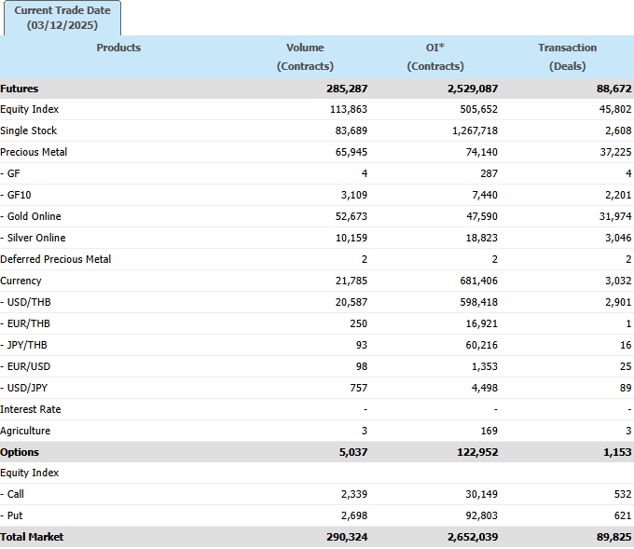Click the Silver Online product row
Screen dimensions: 634x549
pos(34,238)
